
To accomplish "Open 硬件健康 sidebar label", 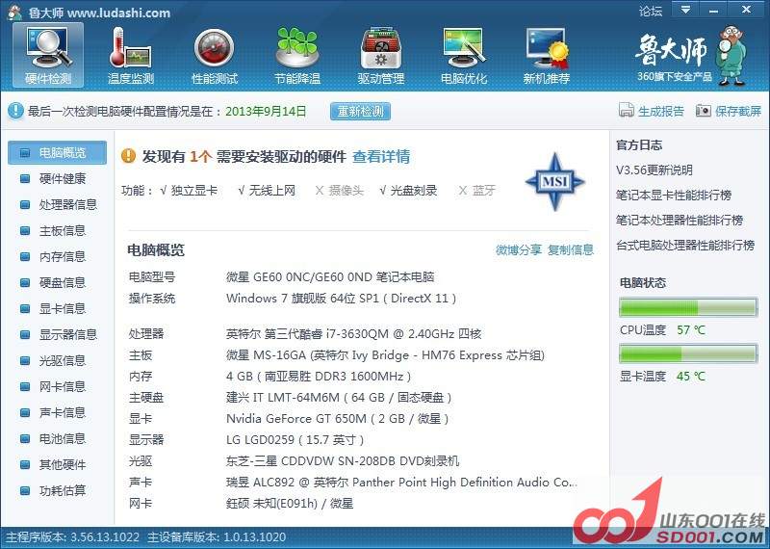I will (63, 178).
